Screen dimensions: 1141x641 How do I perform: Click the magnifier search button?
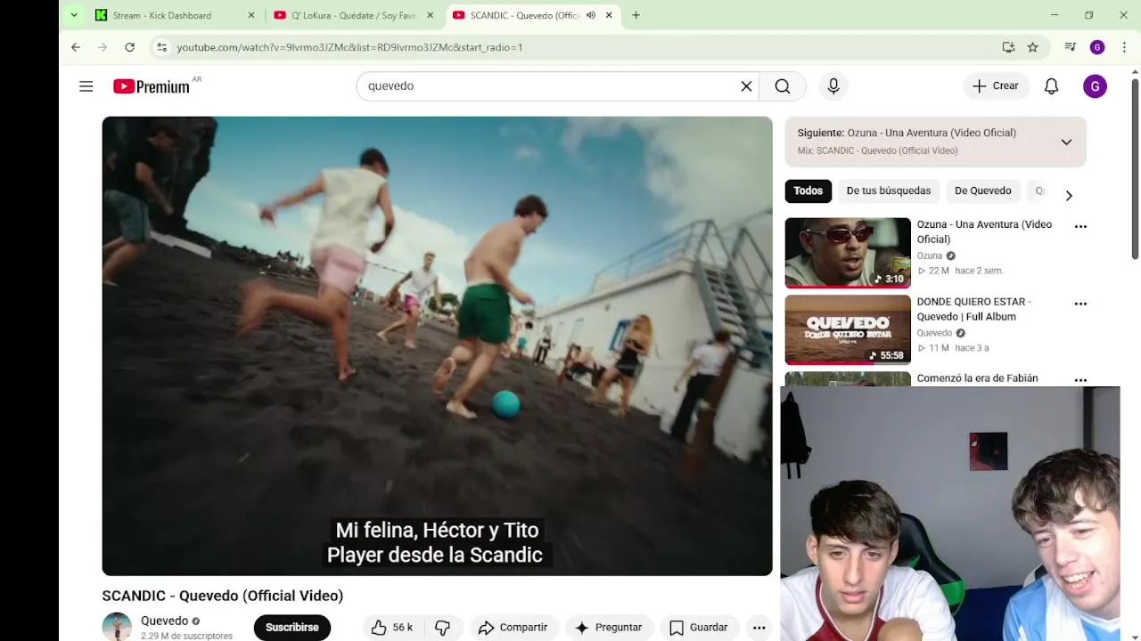pyautogui.click(x=783, y=86)
